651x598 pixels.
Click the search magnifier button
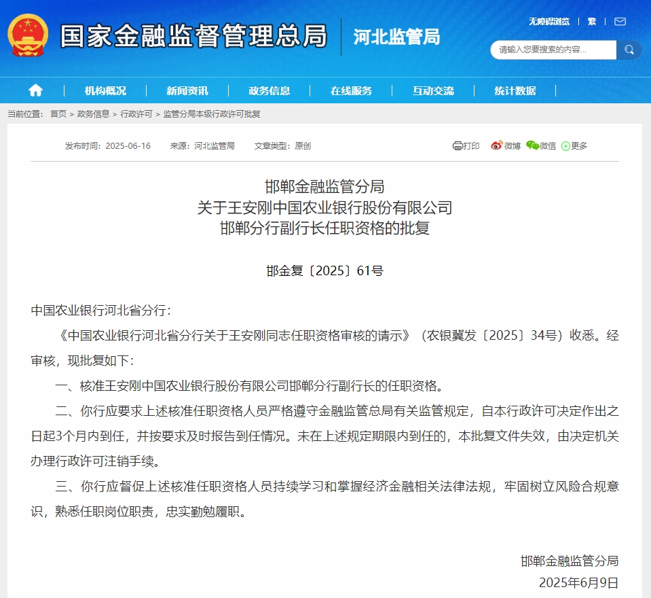pos(629,50)
